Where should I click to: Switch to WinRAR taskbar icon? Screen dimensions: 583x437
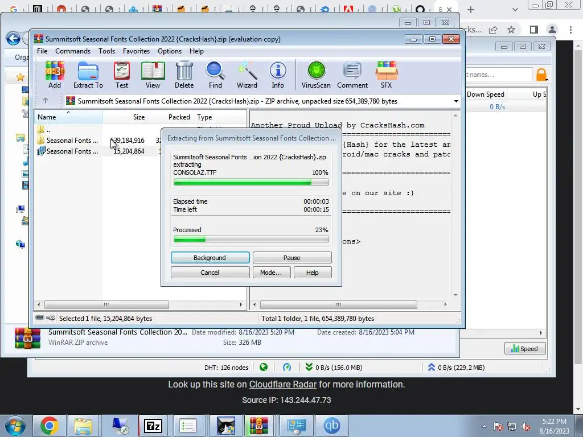(259, 426)
